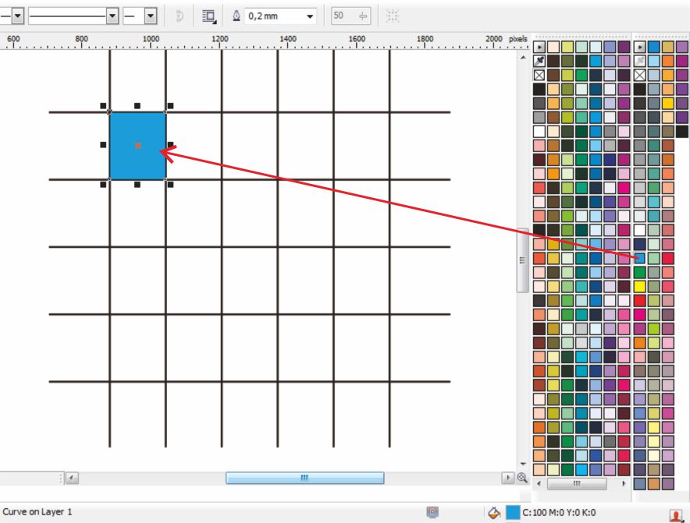The image size is (690, 523).
Task: Expand the second color palette flyout
Action: click(640, 47)
